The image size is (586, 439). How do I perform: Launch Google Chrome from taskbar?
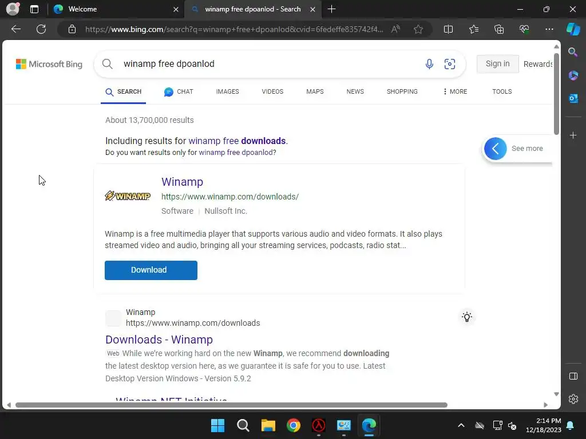[x=294, y=425]
